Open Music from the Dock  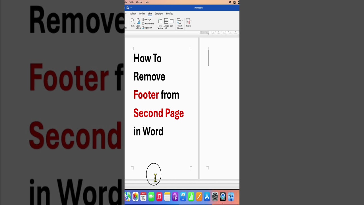159,196
